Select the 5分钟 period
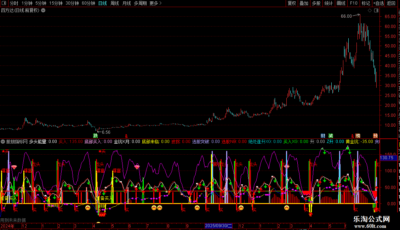This screenshot has width=400, height=230. pyautogui.click(x=41, y=3)
